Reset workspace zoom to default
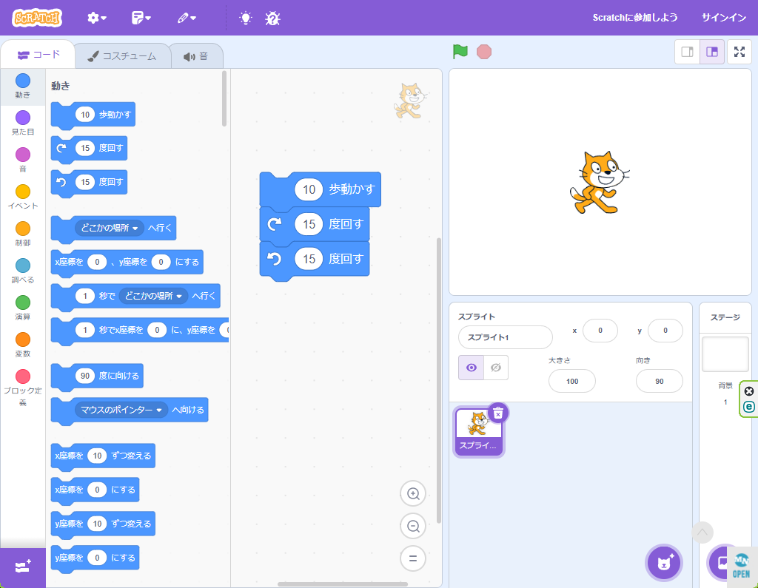This screenshot has height=588, width=758. tap(413, 558)
